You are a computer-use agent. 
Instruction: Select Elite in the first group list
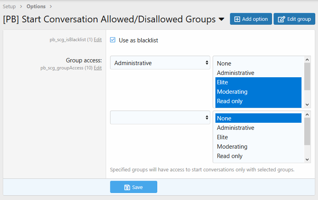pyautogui.click(x=222, y=82)
